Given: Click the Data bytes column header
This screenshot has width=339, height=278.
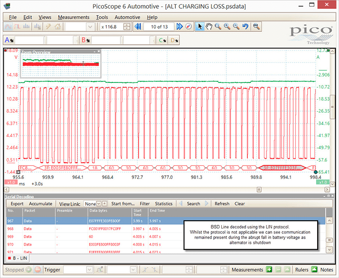Looking at the screenshot, I should coord(110,212).
